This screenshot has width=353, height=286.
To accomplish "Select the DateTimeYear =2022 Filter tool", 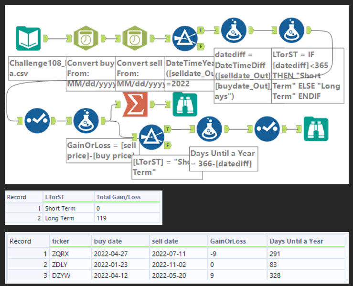I will (x=184, y=39).
